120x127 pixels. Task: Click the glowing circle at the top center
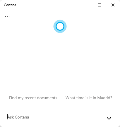coord(60,26)
